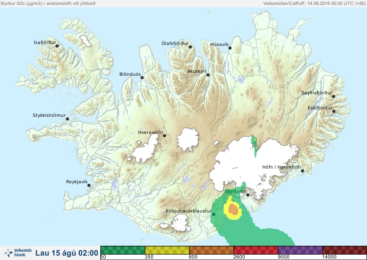The width and height of the screenshot is (367, 260).
Task: Click the green 50 legend swatch
Action: tap(123, 250)
